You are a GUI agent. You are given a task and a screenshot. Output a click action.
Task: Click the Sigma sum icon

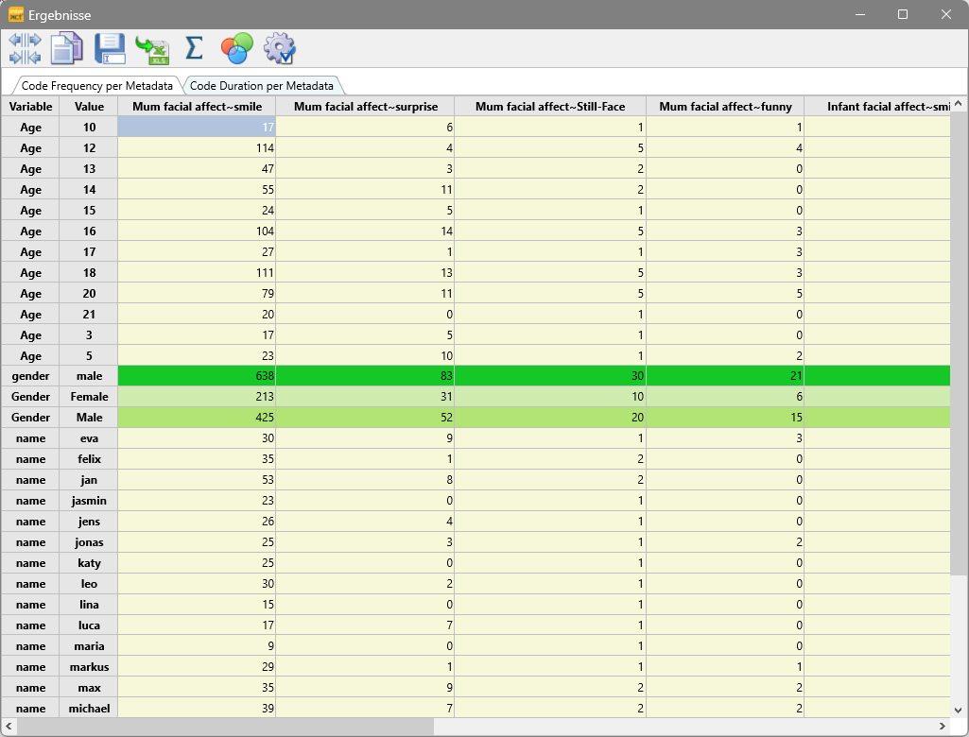194,48
